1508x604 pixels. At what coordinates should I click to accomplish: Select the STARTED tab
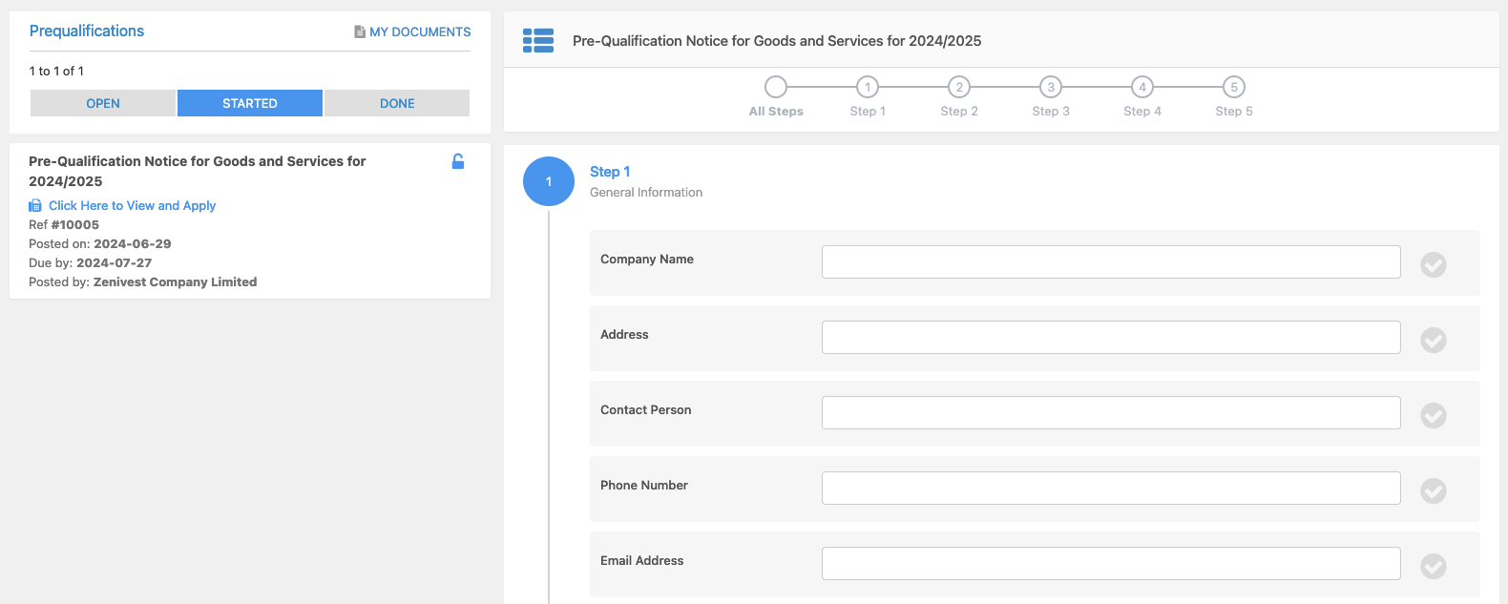[250, 103]
